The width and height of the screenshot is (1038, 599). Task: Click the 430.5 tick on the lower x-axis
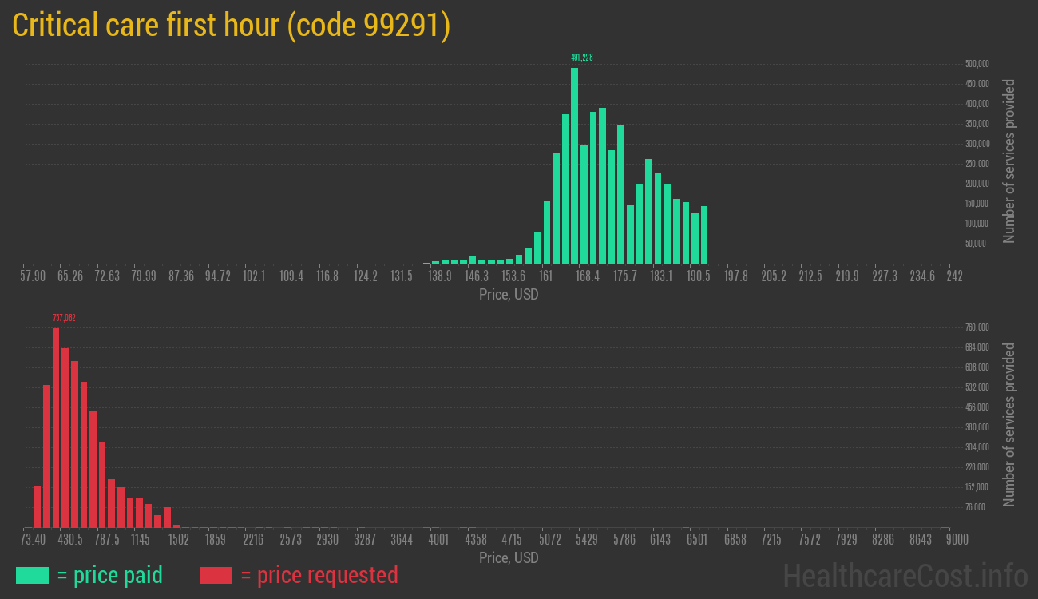(x=69, y=540)
